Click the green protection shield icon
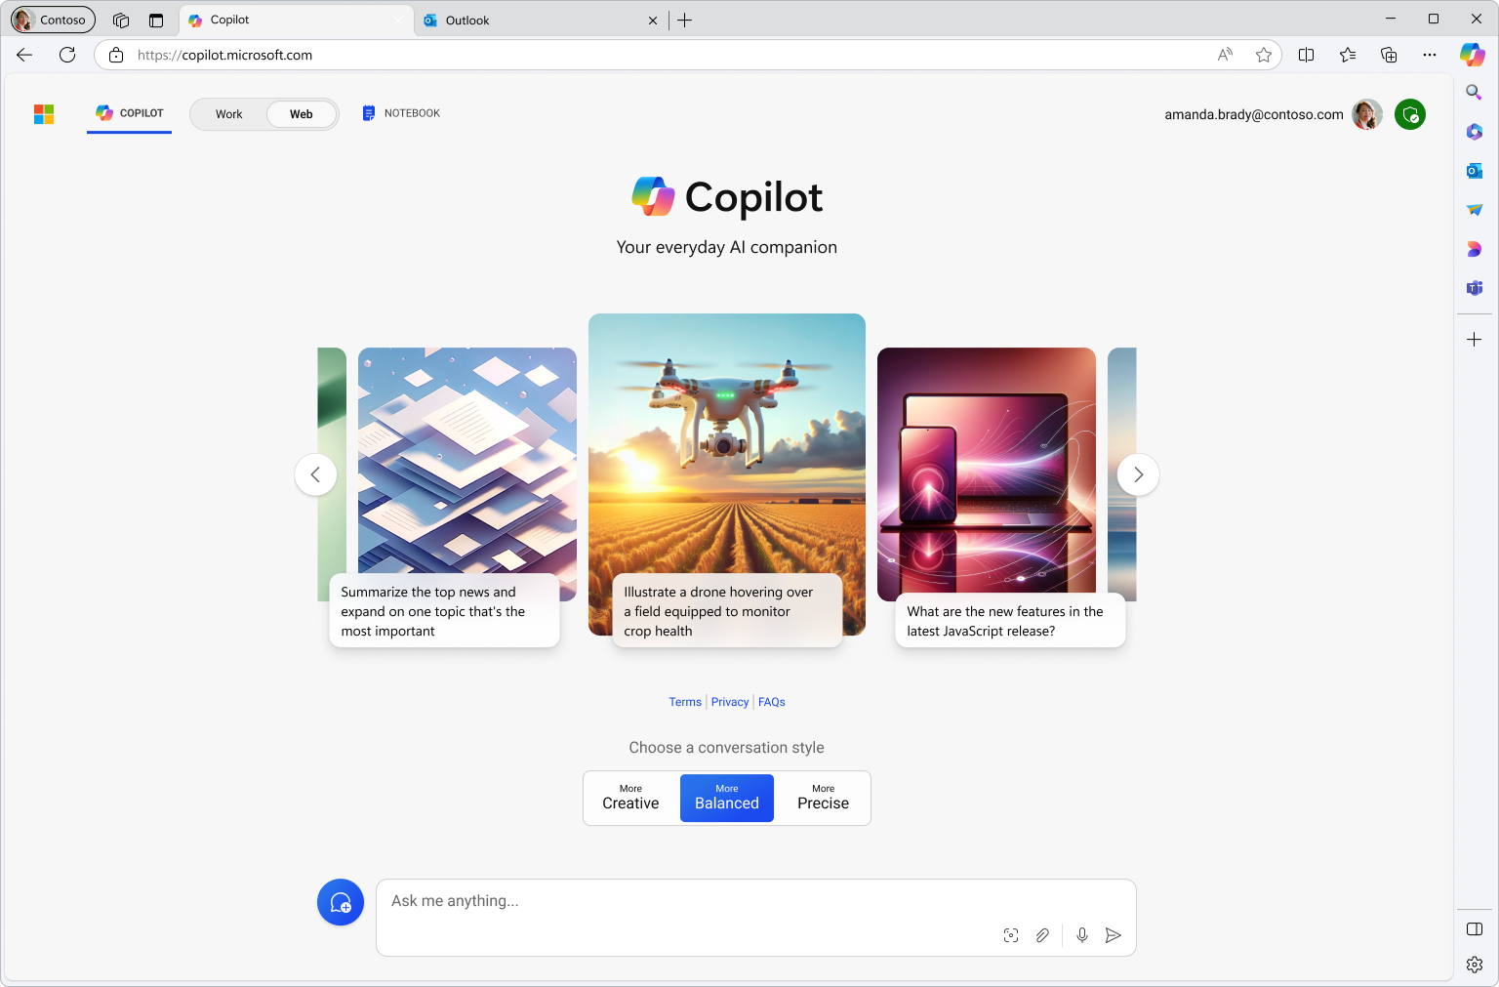Image resolution: width=1499 pixels, height=987 pixels. [x=1409, y=114]
